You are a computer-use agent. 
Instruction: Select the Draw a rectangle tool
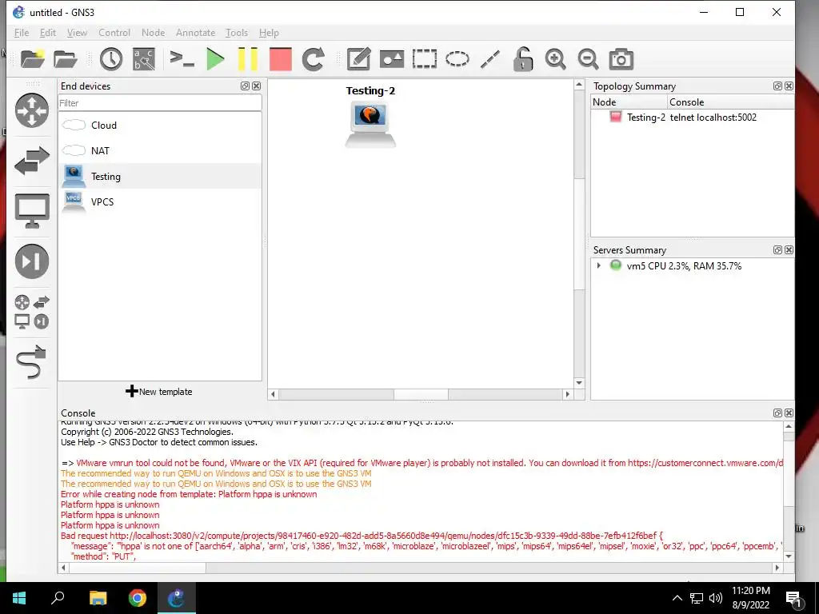tap(425, 59)
